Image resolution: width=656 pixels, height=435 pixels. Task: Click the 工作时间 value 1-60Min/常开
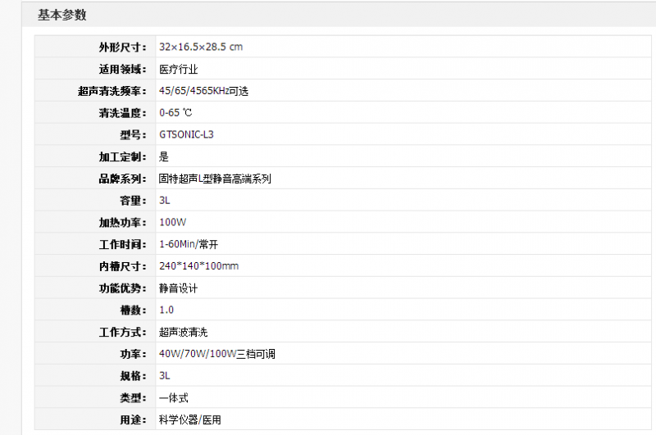pos(189,244)
